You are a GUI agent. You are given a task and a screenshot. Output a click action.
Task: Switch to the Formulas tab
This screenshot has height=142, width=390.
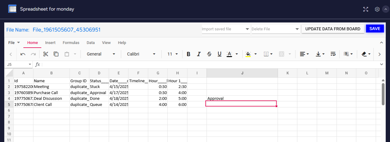71,43
